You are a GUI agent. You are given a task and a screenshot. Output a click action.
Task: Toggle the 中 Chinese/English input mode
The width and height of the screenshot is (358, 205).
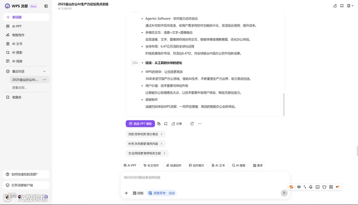pyautogui.click(x=299, y=187)
